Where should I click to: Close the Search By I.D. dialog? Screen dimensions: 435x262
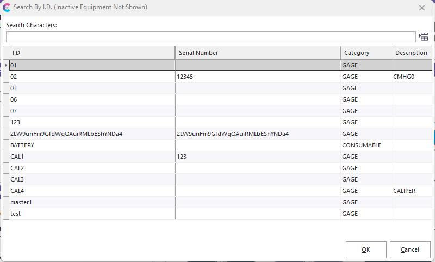(x=421, y=8)
